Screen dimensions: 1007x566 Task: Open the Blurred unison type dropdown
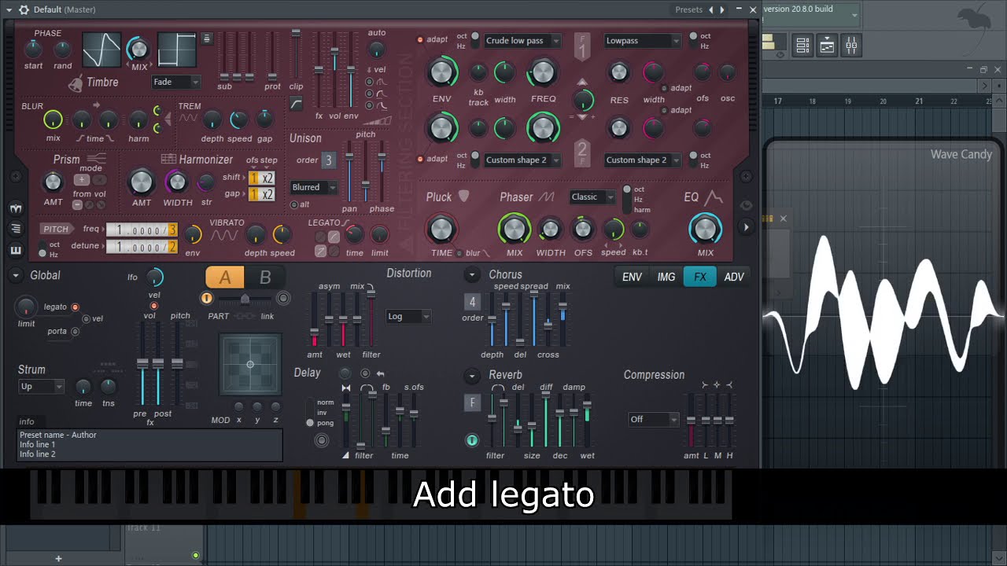pyautogui.click(x=313, y=187)
